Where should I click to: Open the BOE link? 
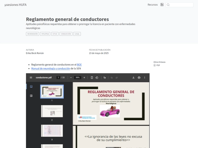79,65
